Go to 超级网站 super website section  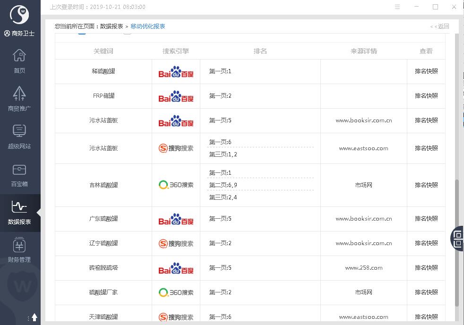(19, 137)
